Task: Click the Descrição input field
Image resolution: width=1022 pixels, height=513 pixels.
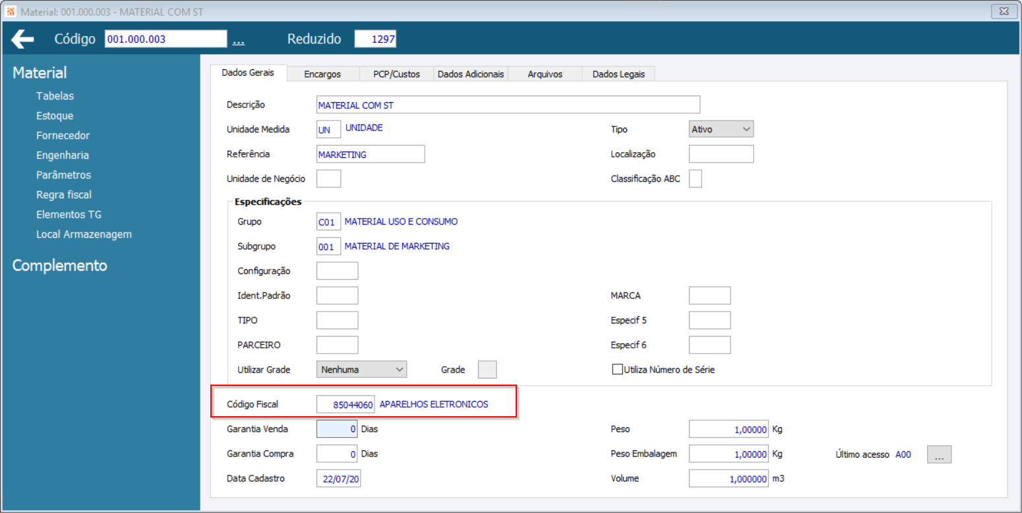Action: (508, 105)
